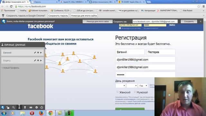
Task: Open the green recorder taskbar app
Action: pos(69,113)
